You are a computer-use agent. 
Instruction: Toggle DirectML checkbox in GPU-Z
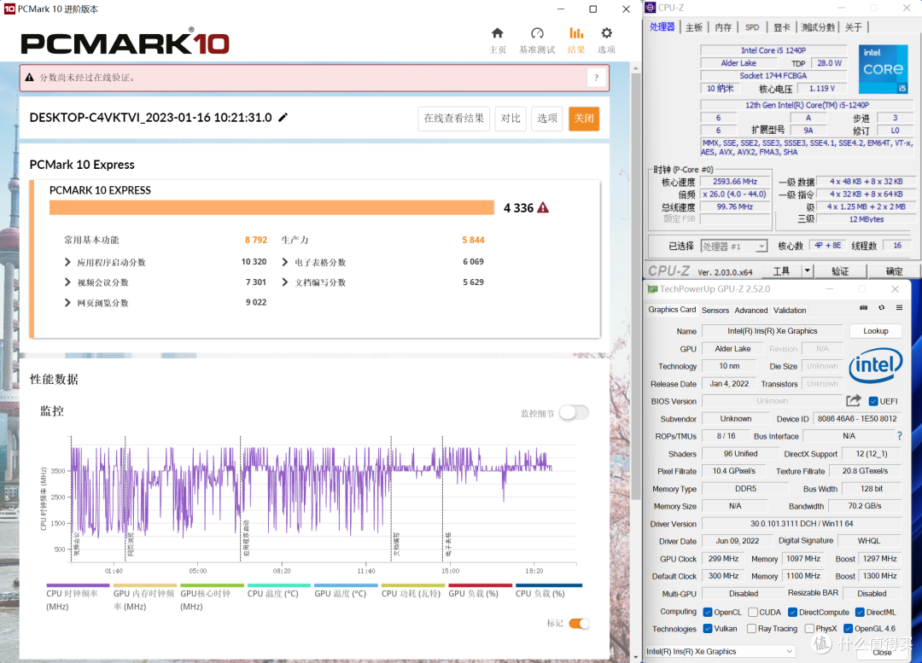tap(860, 612)
